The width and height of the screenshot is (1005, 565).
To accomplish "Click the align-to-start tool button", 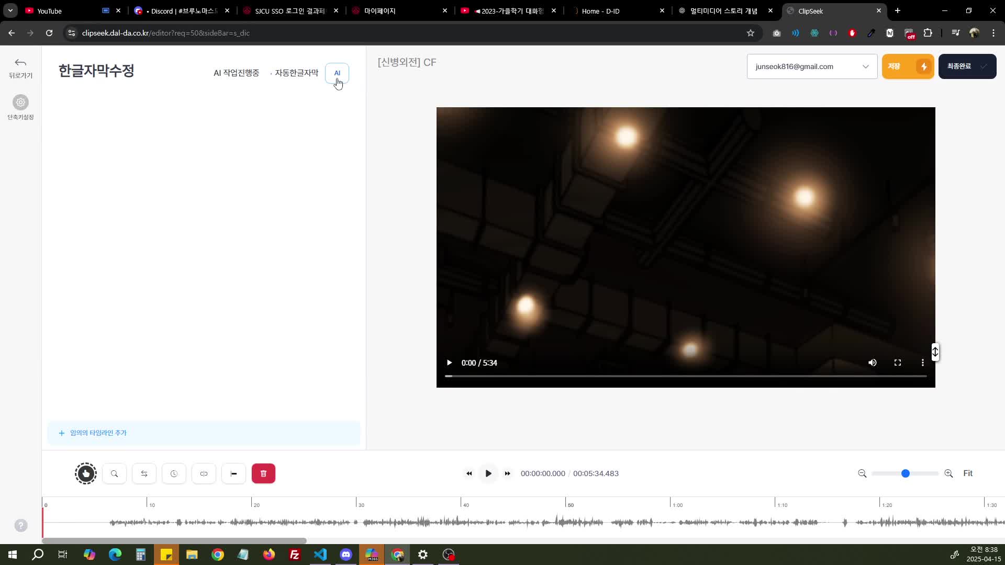I will click(x=233, y=474).
